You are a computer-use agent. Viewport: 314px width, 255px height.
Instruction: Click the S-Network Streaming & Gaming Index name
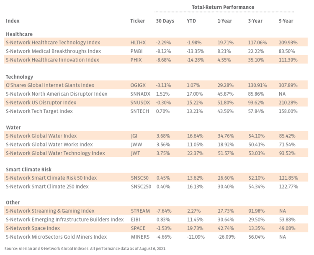(50, 211)
